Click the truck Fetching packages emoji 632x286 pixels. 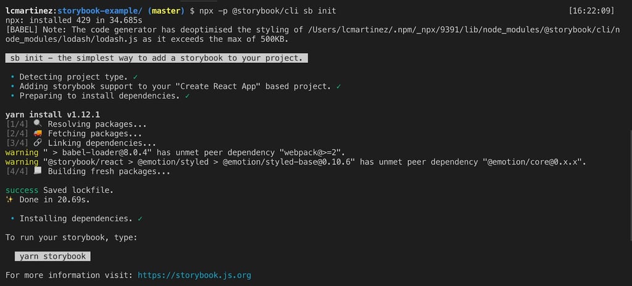coord(38,133)
